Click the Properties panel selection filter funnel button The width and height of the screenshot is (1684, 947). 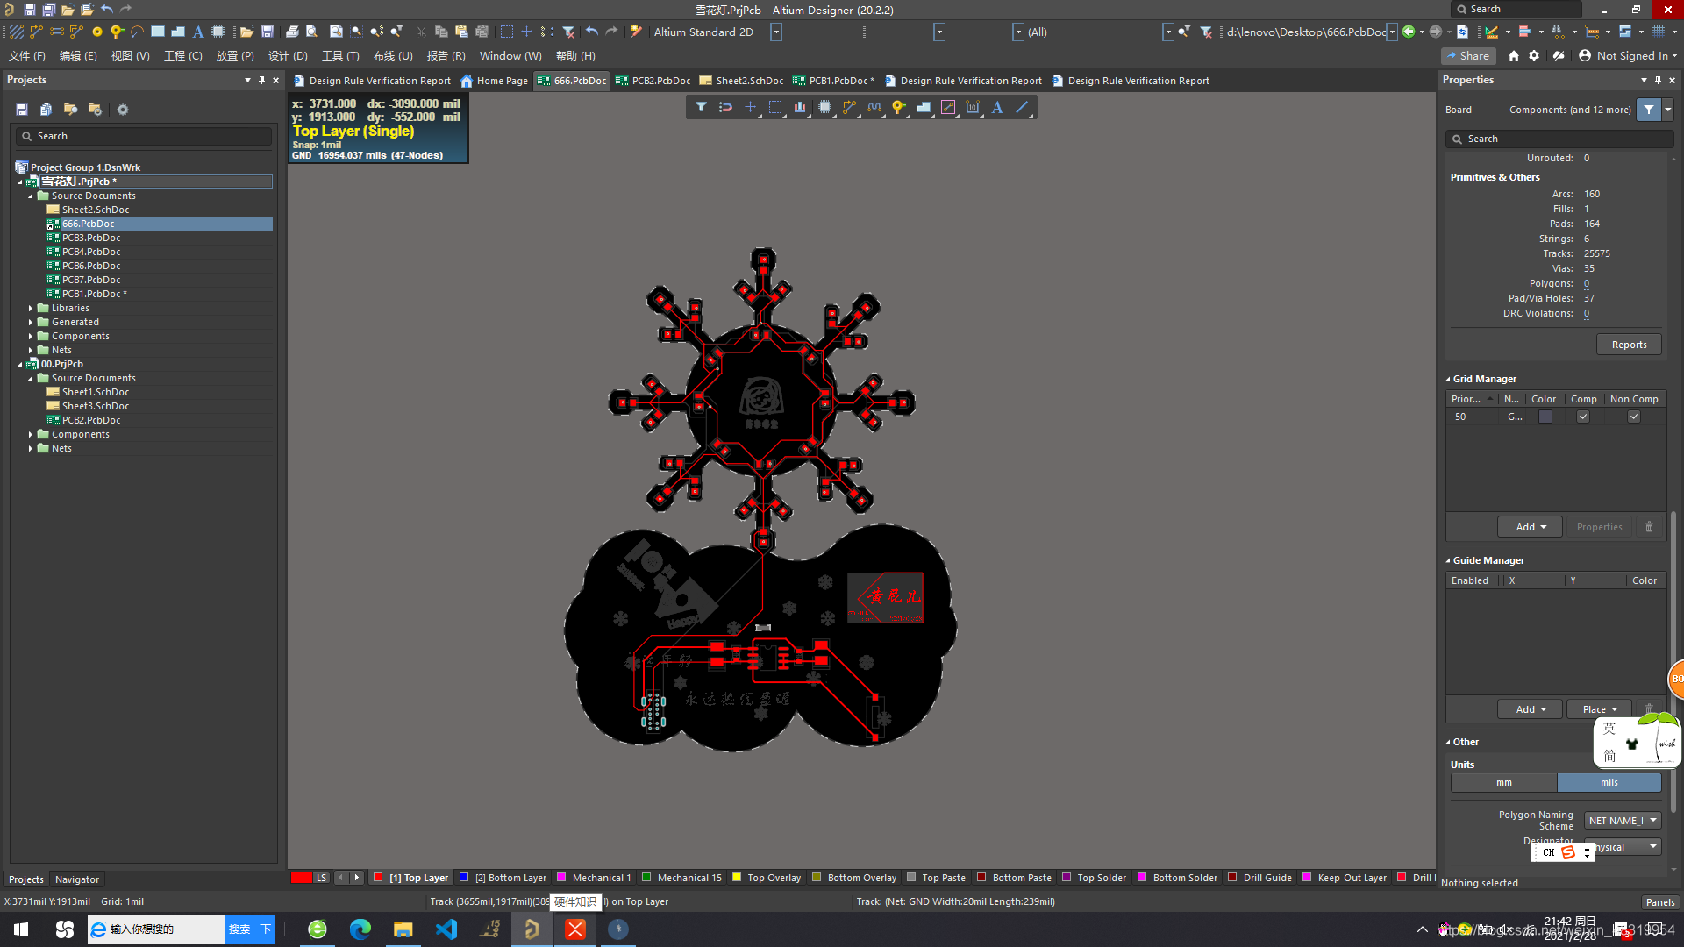point(1649,110)
